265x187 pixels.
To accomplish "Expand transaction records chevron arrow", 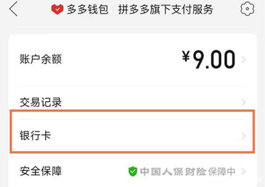I will (244, 103).
